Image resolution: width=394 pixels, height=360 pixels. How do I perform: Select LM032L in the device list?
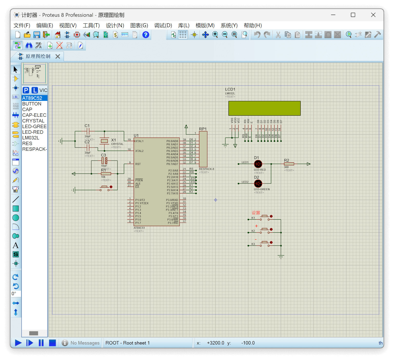[x=35, y=138]
